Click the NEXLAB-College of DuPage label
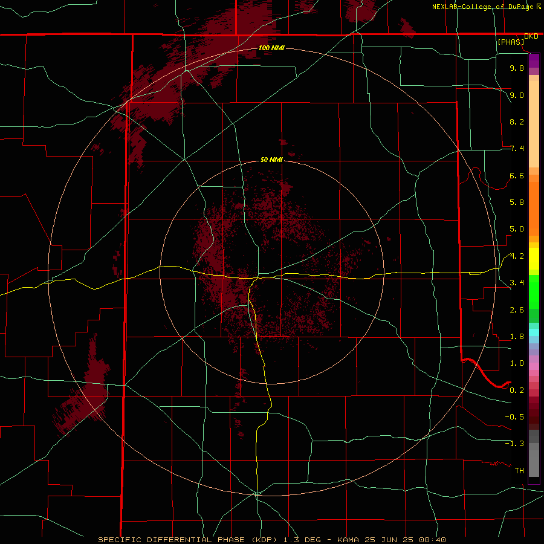 [x=482, y=7]
